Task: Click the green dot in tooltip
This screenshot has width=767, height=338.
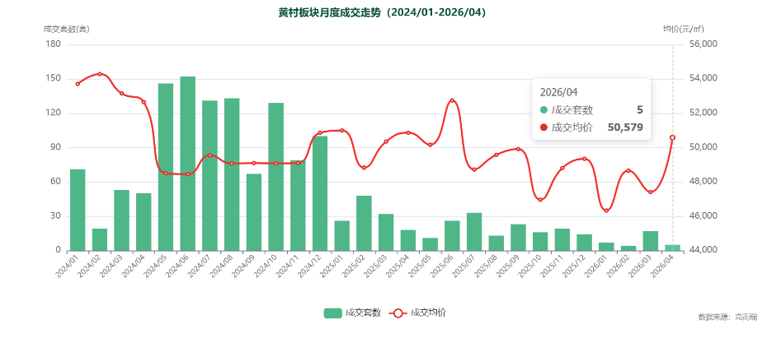Action: click(x=544, y=110)
